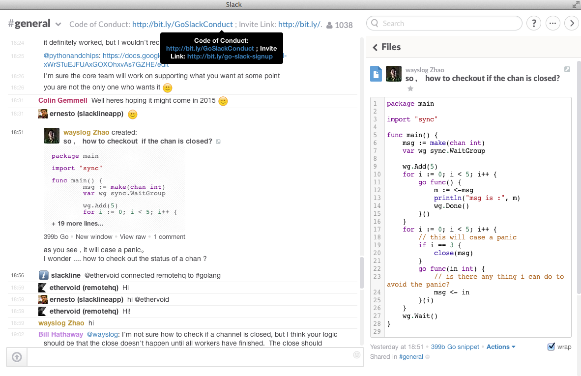The image size is (581, 376).
Task: Open the help question mark button
Action: (534, 23)
